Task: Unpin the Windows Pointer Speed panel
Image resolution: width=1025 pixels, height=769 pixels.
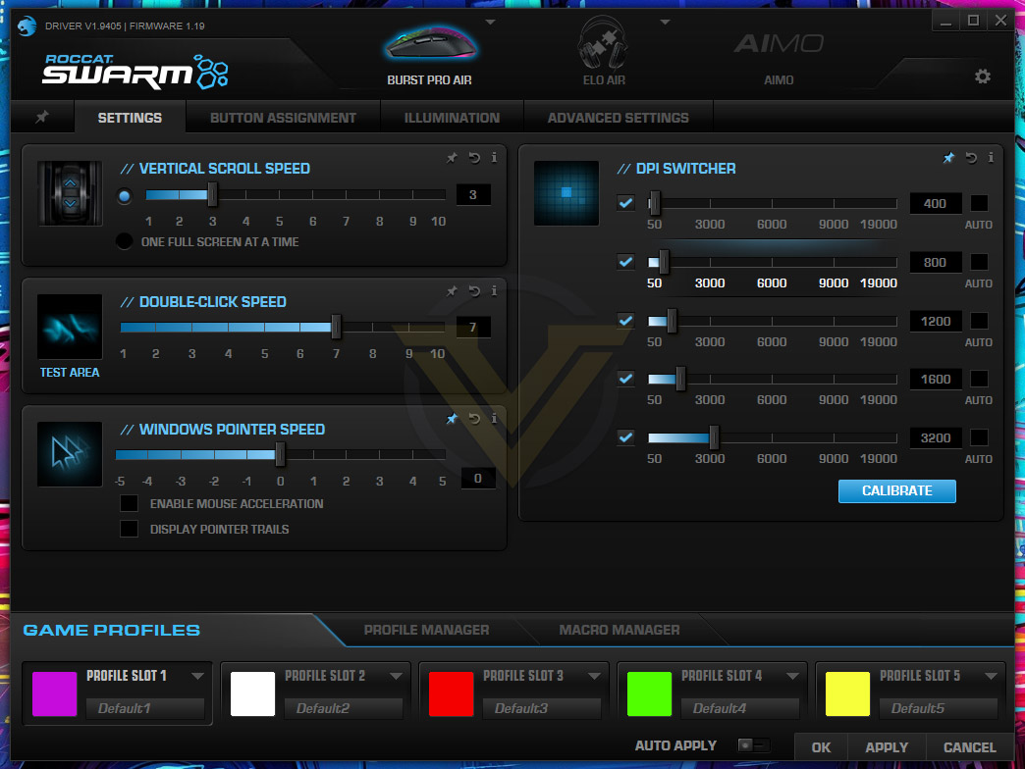Action: [452, 419]
